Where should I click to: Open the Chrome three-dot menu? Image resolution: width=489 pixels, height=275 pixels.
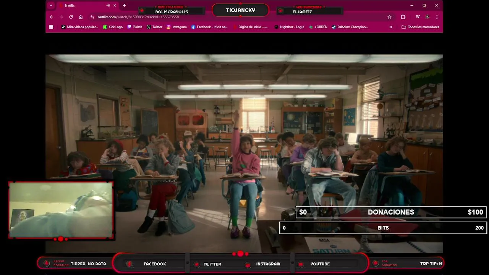[x=437, y=17]
